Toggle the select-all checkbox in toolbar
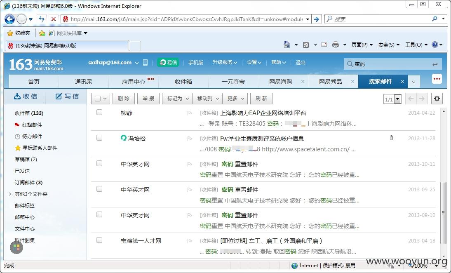The width and height of the screenshot is (451, 273). 98,99
